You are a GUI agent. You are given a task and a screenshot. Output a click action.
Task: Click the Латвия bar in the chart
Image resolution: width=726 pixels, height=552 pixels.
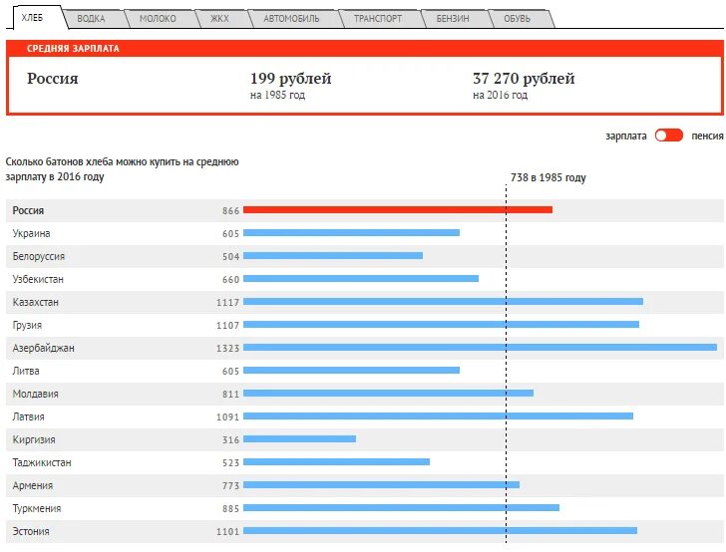(438, 416)
